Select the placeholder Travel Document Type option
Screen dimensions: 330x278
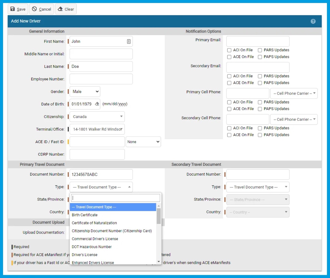coord(113,207)
